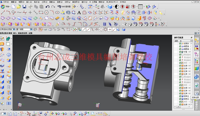Select the Rectangle curve tool
This screenshot has width=200, height=116.
[41, 12]
